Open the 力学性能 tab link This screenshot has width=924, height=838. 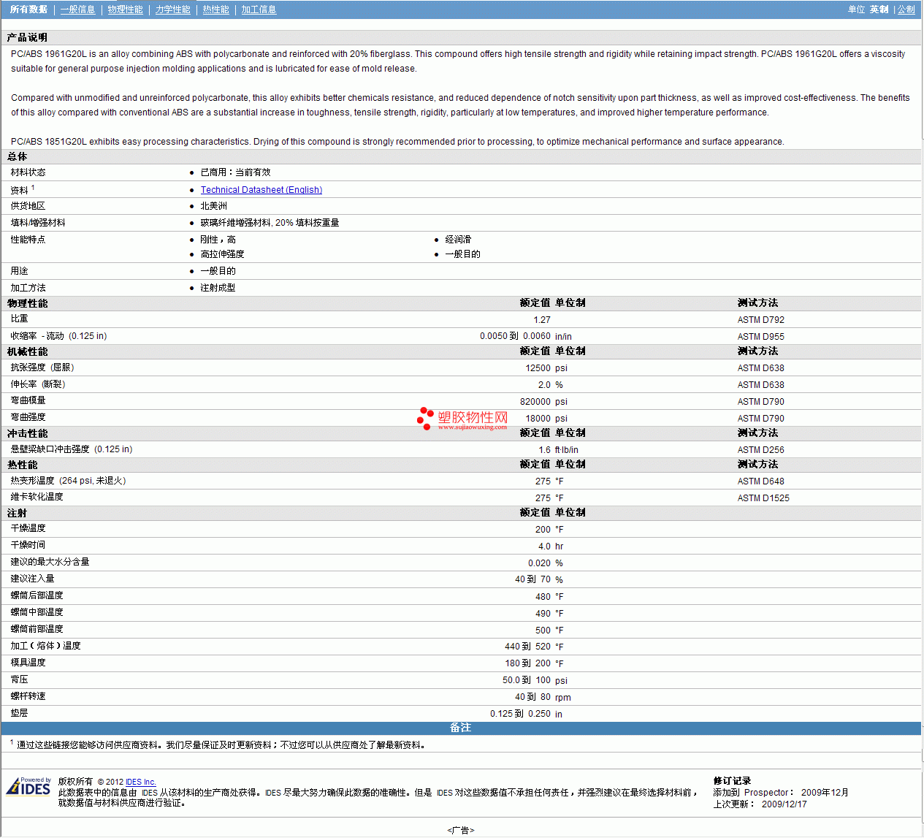point(172,9)
